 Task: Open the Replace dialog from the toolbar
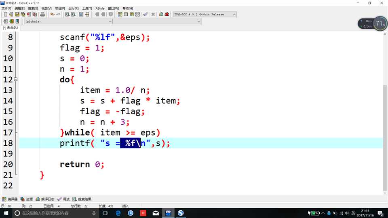tap(73, 15)
